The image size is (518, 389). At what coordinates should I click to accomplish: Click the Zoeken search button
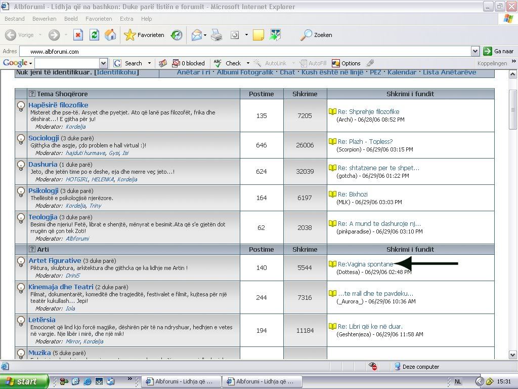316,35
